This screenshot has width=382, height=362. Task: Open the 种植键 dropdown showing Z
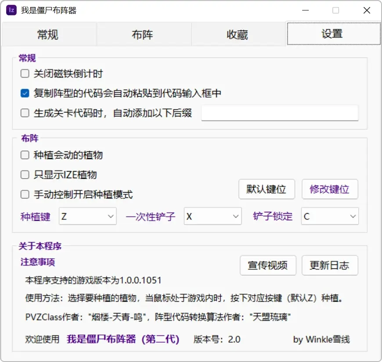(x=88, y=216)
